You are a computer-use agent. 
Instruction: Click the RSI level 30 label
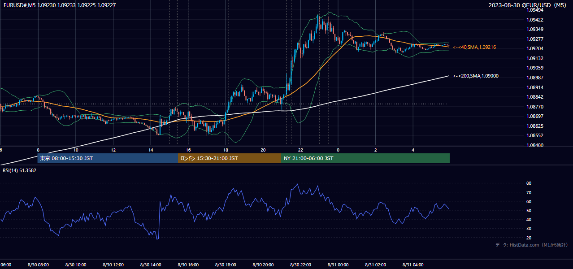click(529, 229)
